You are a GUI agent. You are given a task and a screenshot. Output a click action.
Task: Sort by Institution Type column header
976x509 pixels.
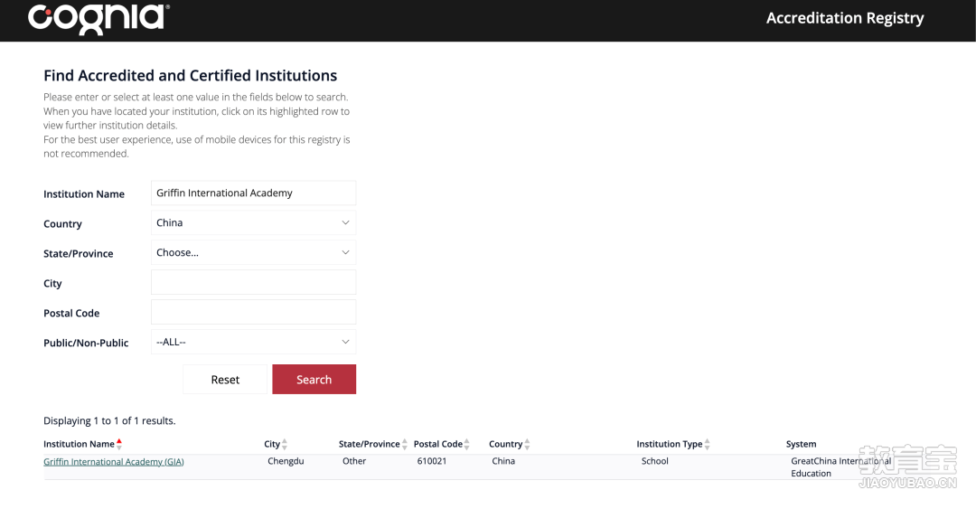[673, 444]
